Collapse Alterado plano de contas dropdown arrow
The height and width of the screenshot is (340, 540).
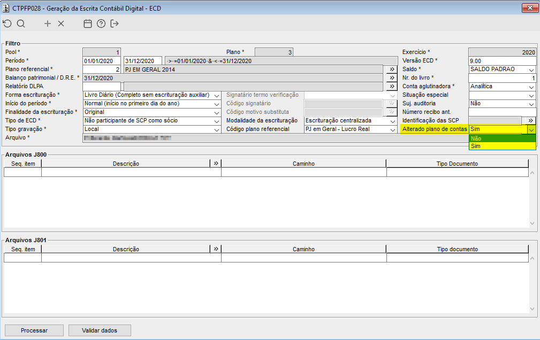tap(531, 130)
